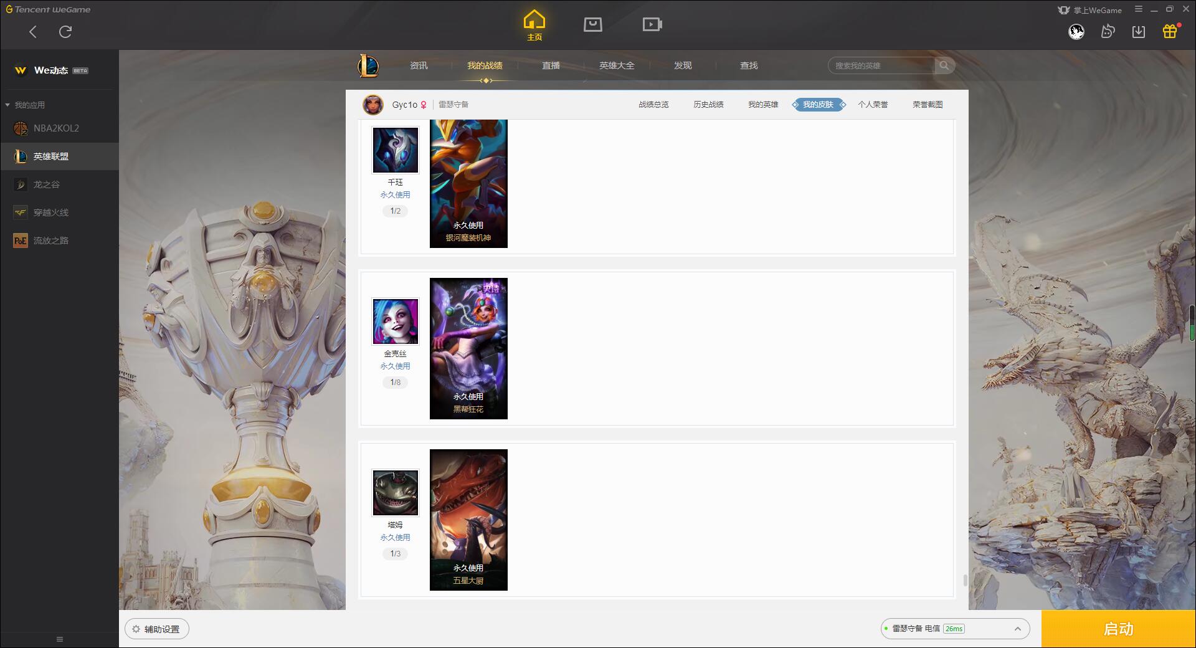Click the 金克丝 name label
The width and height of the screenshot is (1196, 648).
pyautogui.click(x=396, y=354)
